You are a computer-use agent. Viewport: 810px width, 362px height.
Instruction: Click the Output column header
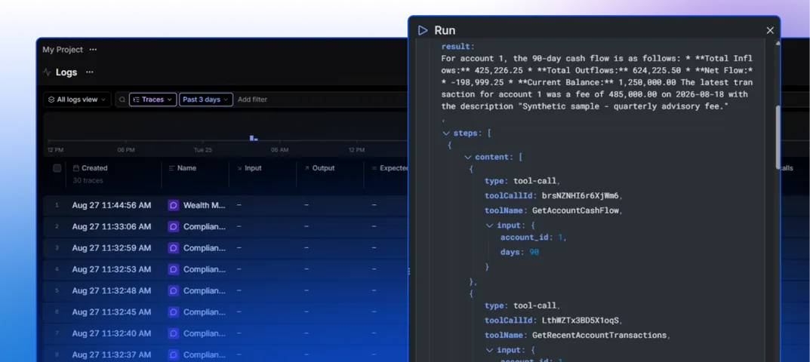[323, 168]
